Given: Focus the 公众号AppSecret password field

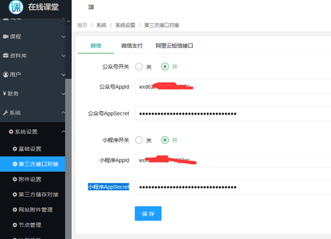Looking at the screenshot, I should [233, 114].
